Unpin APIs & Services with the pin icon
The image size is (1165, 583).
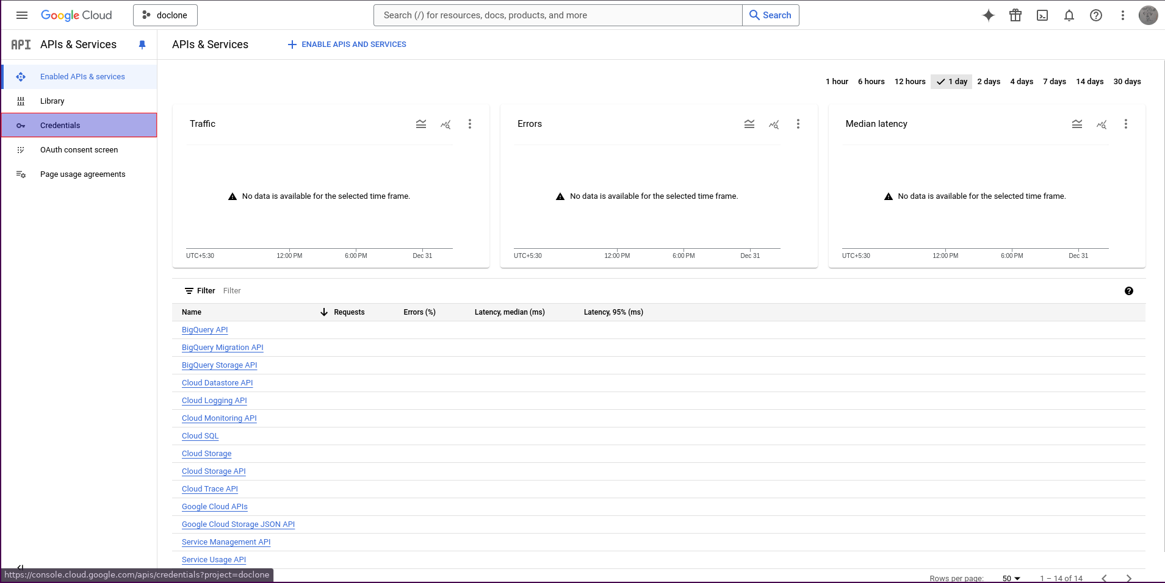142,45
